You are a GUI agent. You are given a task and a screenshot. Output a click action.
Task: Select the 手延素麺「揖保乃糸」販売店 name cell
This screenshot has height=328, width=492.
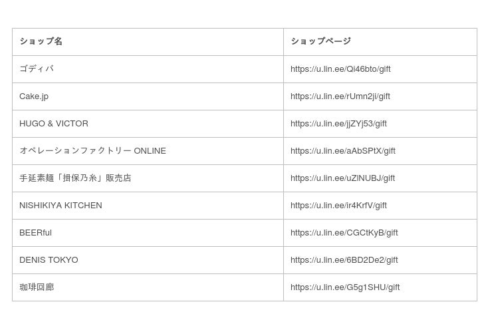click(x=75, y=178)
